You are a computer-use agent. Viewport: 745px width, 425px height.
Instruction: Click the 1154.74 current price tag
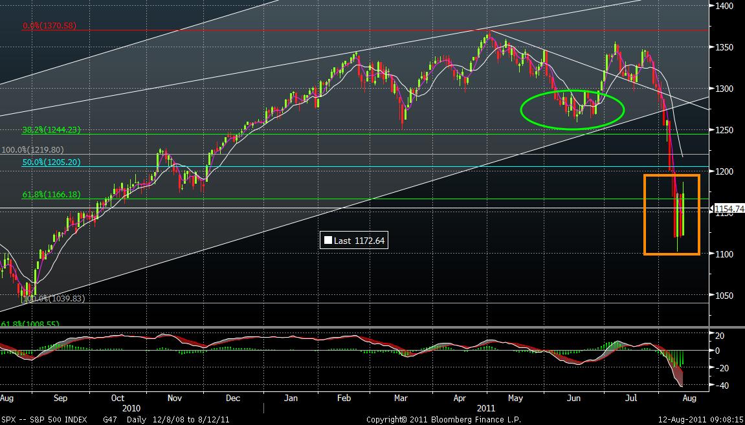click(729, 208)
